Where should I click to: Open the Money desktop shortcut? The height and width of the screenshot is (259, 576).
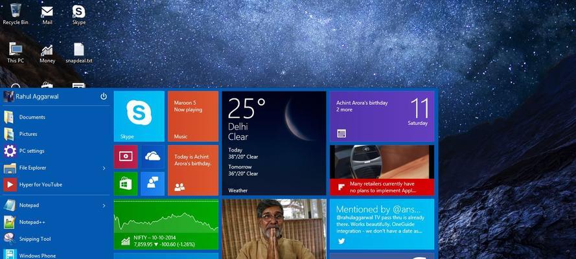click(47, 52)
